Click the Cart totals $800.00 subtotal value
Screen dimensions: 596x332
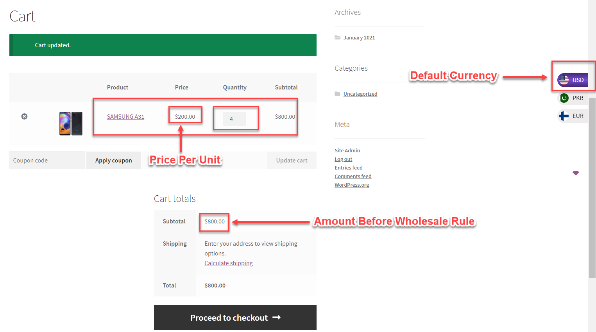click(215, 221)
